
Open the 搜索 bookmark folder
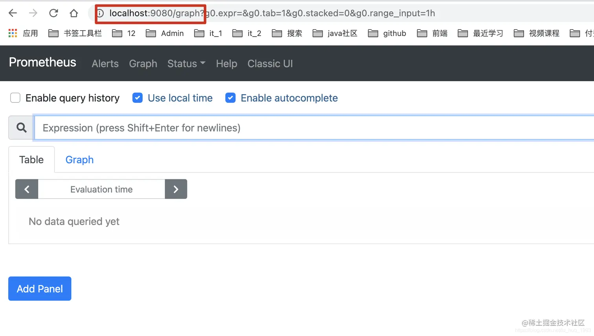287,33
